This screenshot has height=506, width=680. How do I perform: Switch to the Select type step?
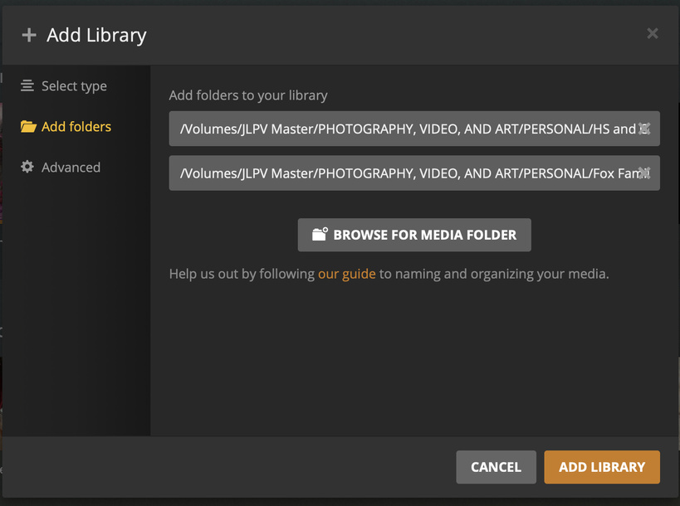pyautogui.click(x=74, y=86)
